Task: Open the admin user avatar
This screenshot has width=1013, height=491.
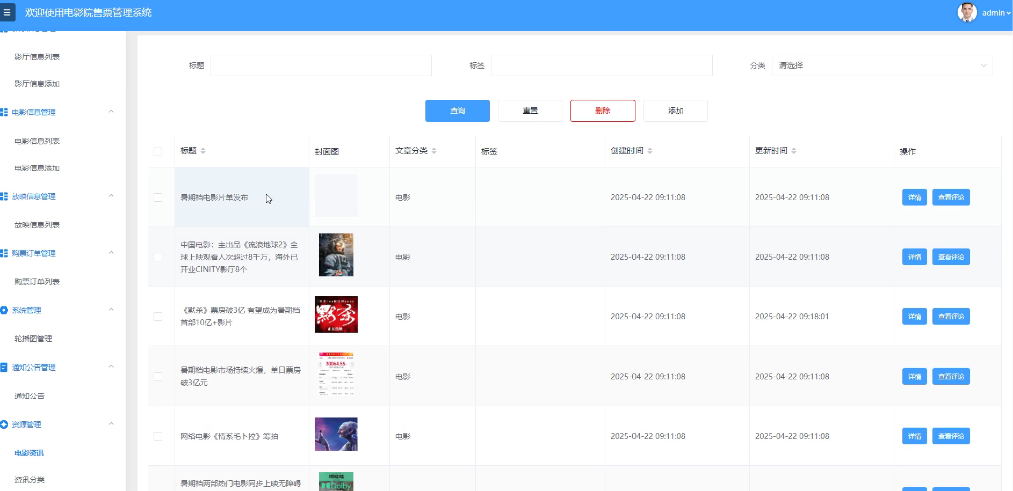Action: [967, 12]
